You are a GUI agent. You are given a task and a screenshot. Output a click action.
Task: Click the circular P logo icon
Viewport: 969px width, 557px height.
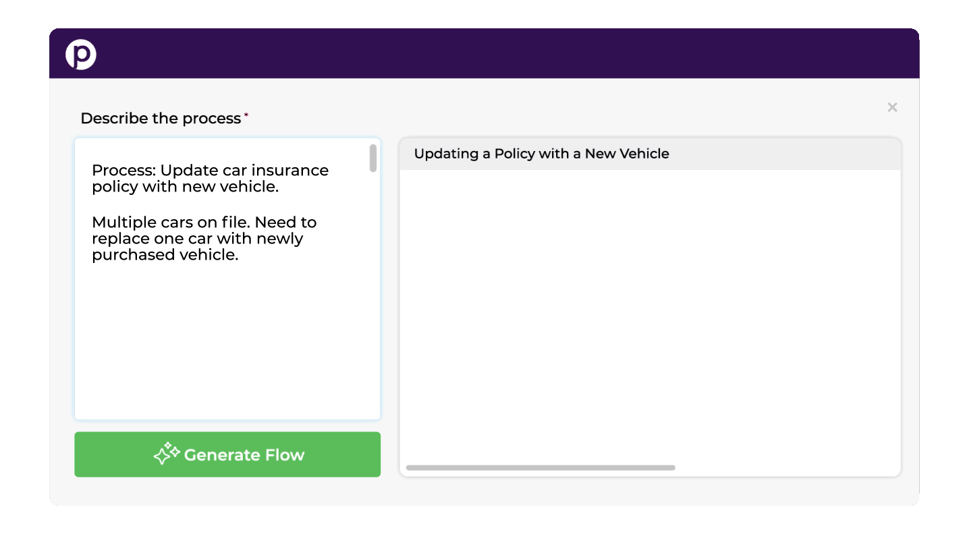(81, 55)
